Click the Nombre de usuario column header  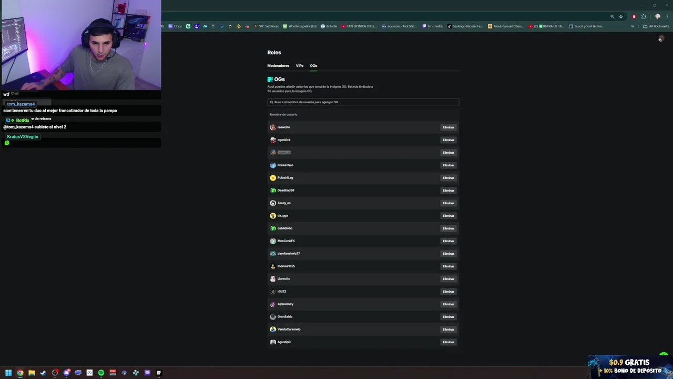pos(283,114)
